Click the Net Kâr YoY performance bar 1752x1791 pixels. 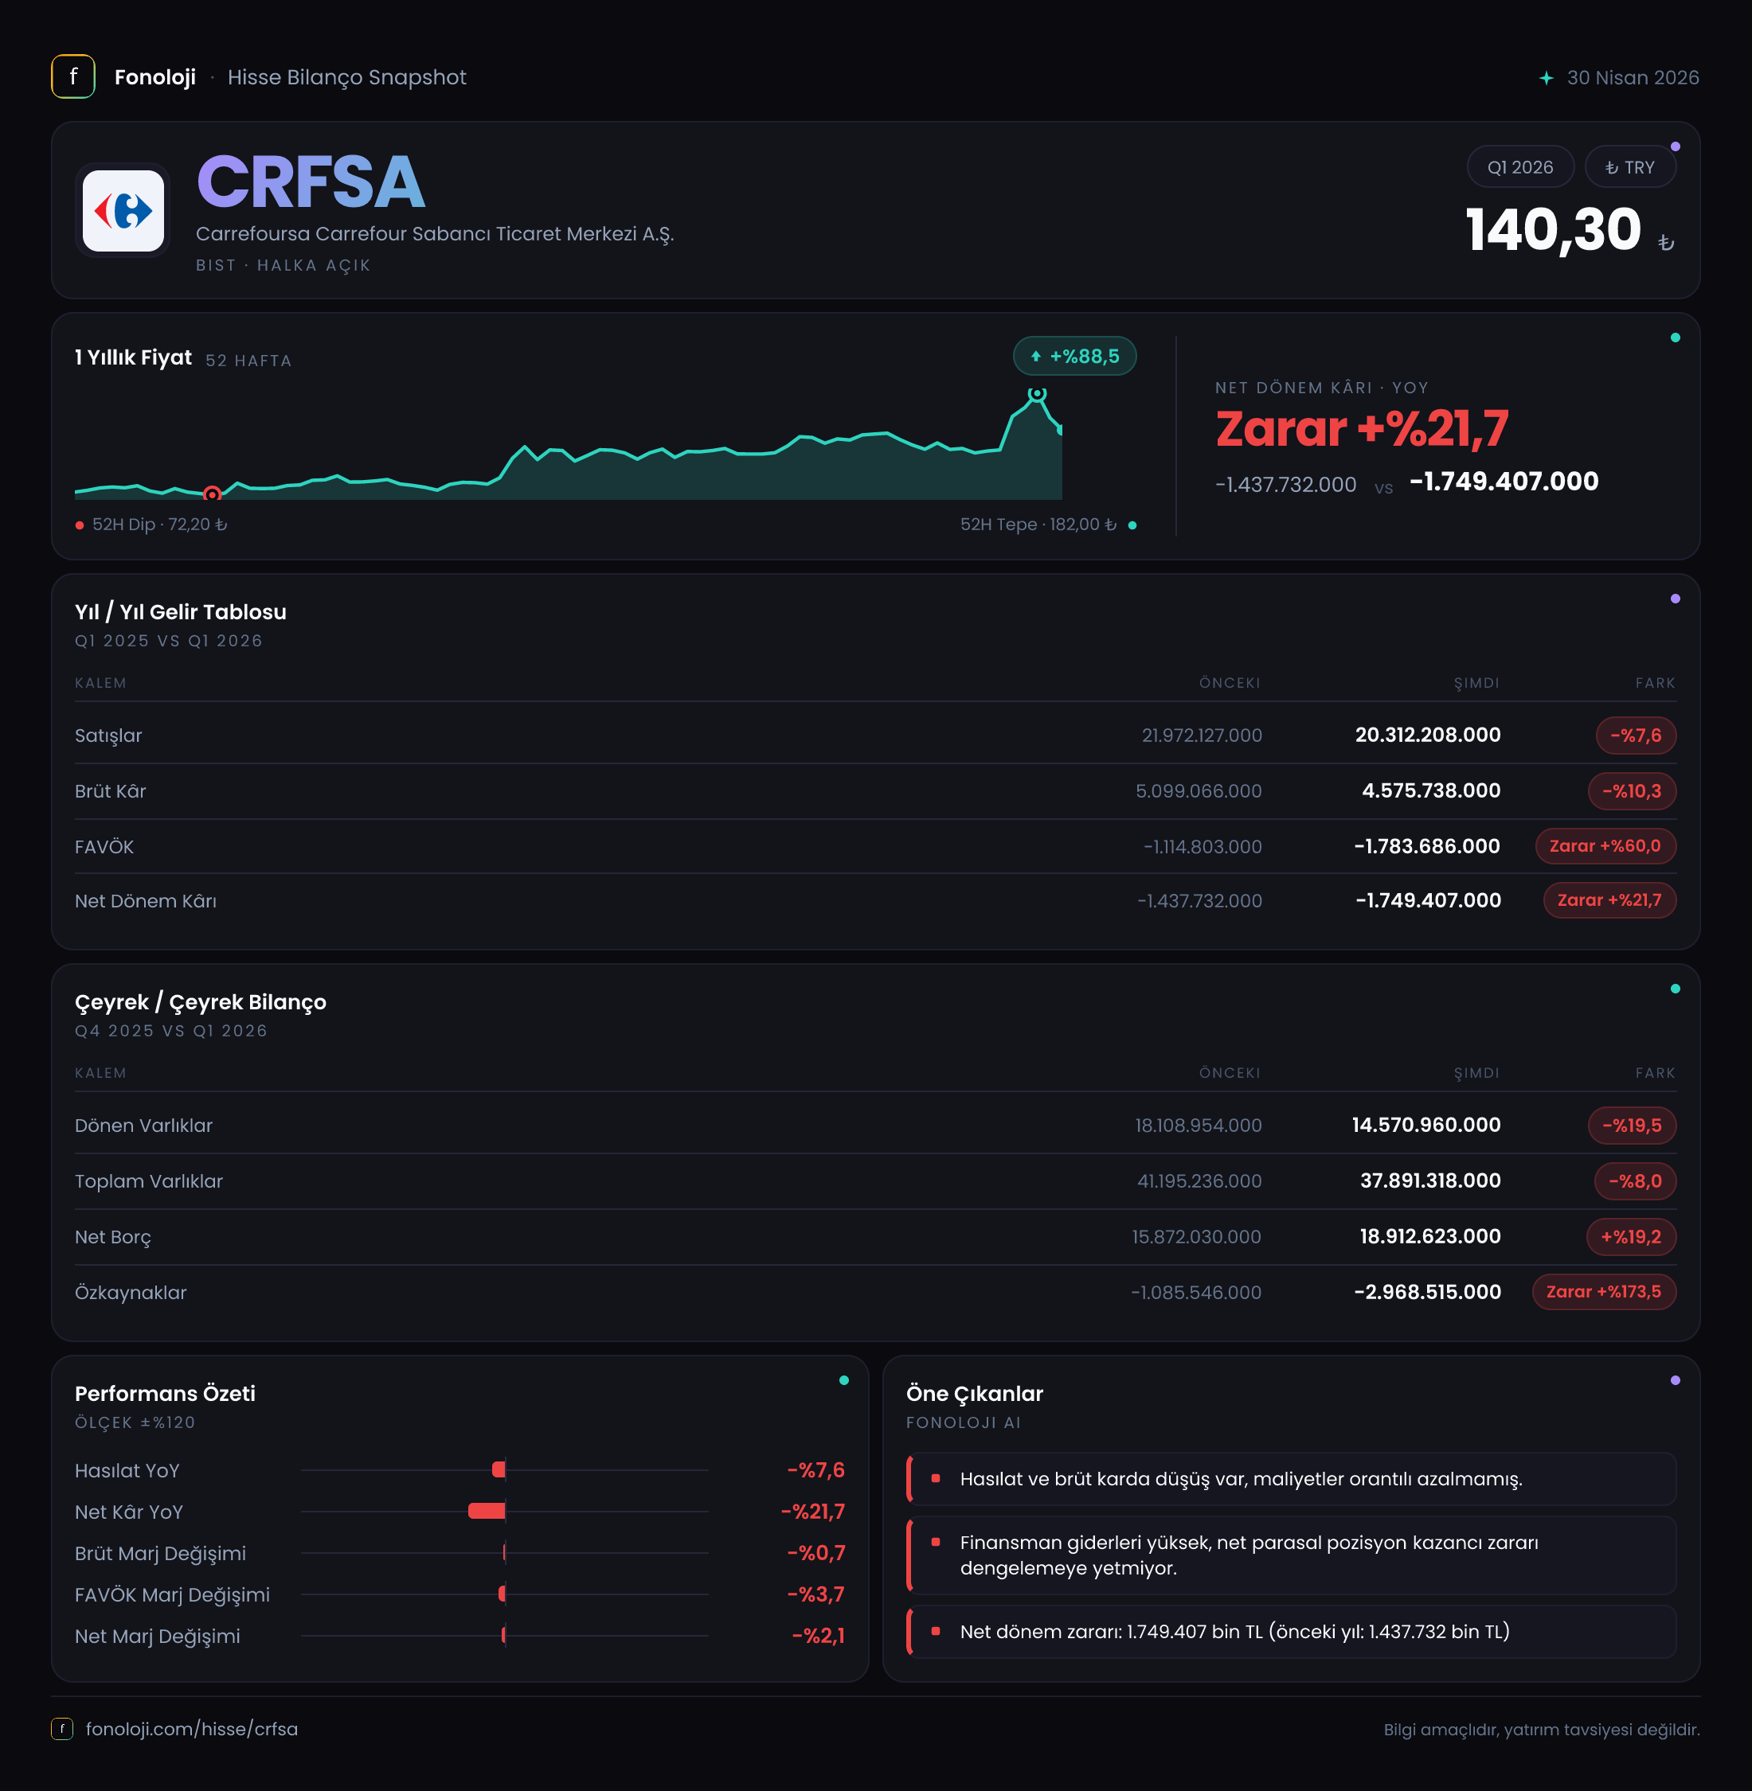[487, 1511]
